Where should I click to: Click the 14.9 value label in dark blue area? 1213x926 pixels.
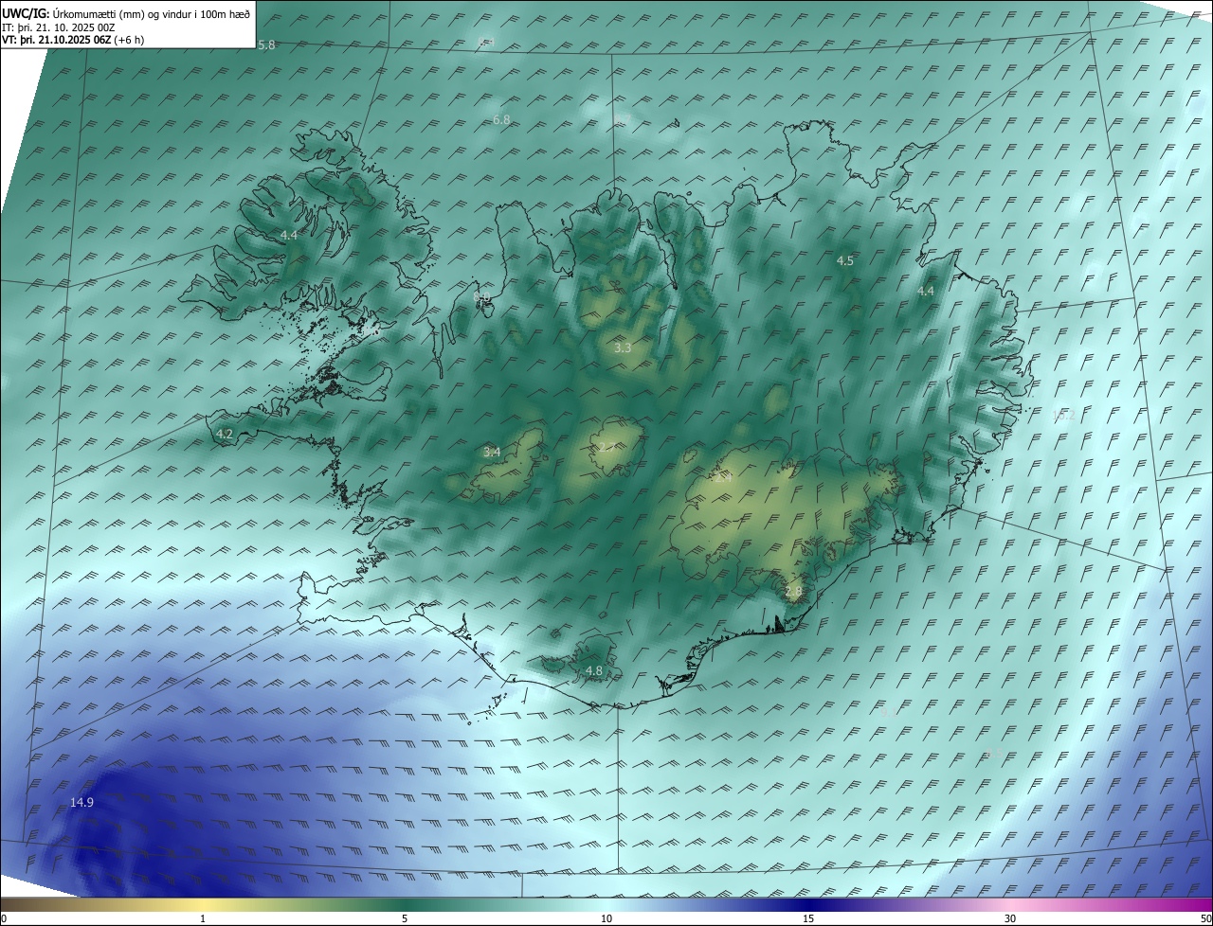click(x=81, y=802)
